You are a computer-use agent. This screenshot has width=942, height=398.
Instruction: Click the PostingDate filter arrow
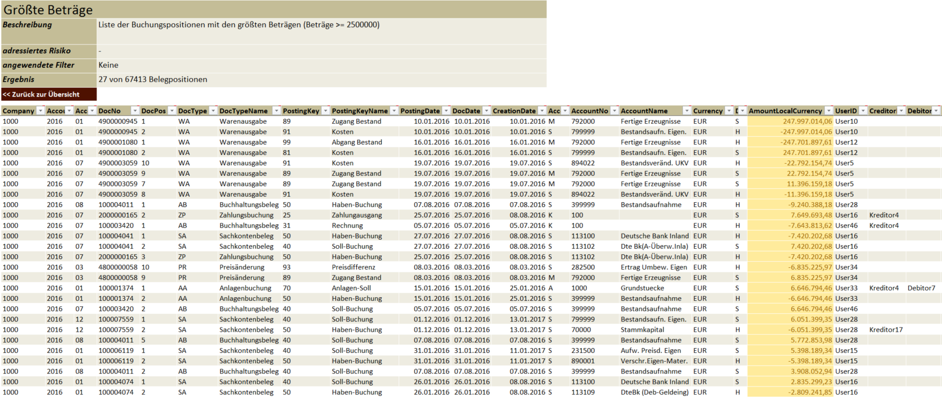tap(446, 111)
